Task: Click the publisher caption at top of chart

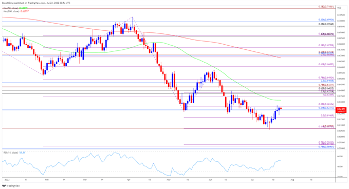Action: [36, 3]
